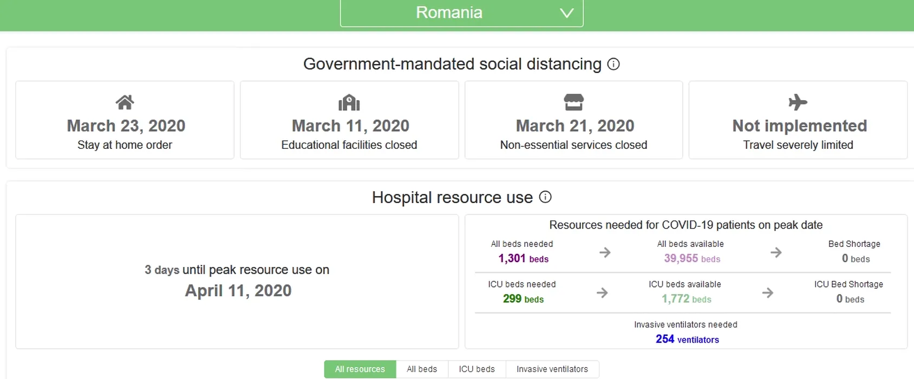Click info icon beside Hospital resource use
The image size is (914, 379).
[x=545, y=197]
